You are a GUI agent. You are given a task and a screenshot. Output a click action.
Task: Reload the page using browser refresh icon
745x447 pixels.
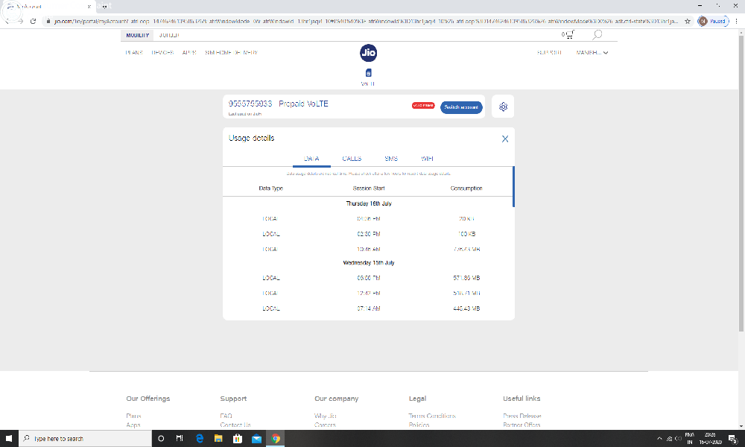[x=33, y=22]
